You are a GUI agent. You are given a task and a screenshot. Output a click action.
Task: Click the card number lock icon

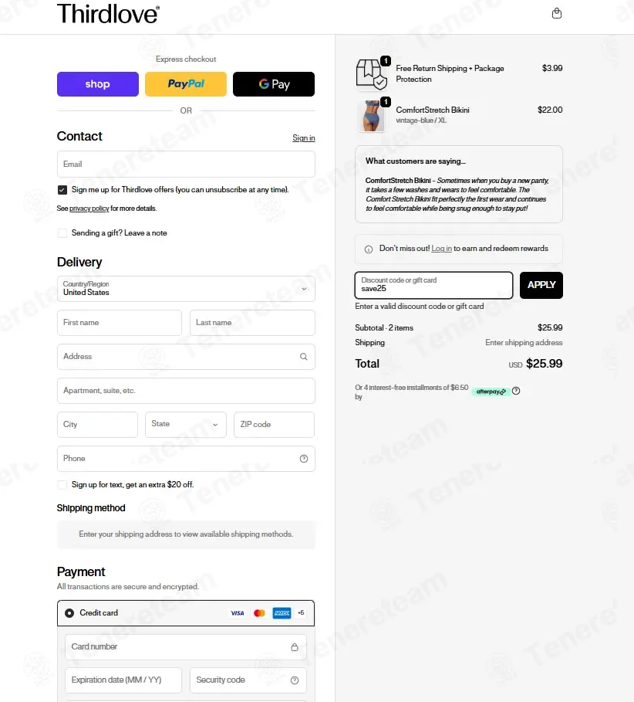[295, 647]
